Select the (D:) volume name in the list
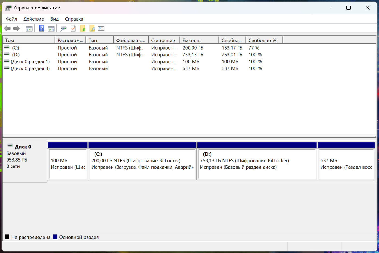This screenshot has height=253, width=379. click(x=16, y=55)
